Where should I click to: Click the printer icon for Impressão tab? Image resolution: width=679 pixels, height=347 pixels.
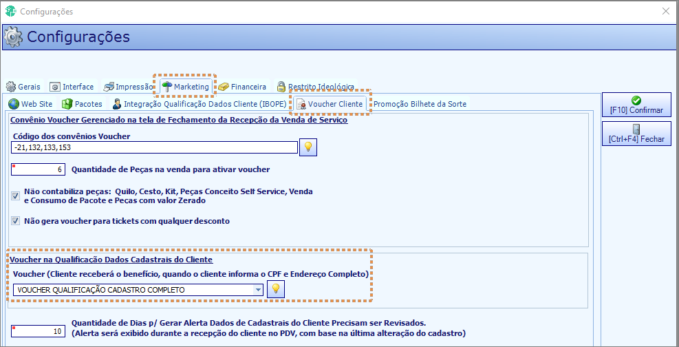pyautogui.click(x=109, y=87)
